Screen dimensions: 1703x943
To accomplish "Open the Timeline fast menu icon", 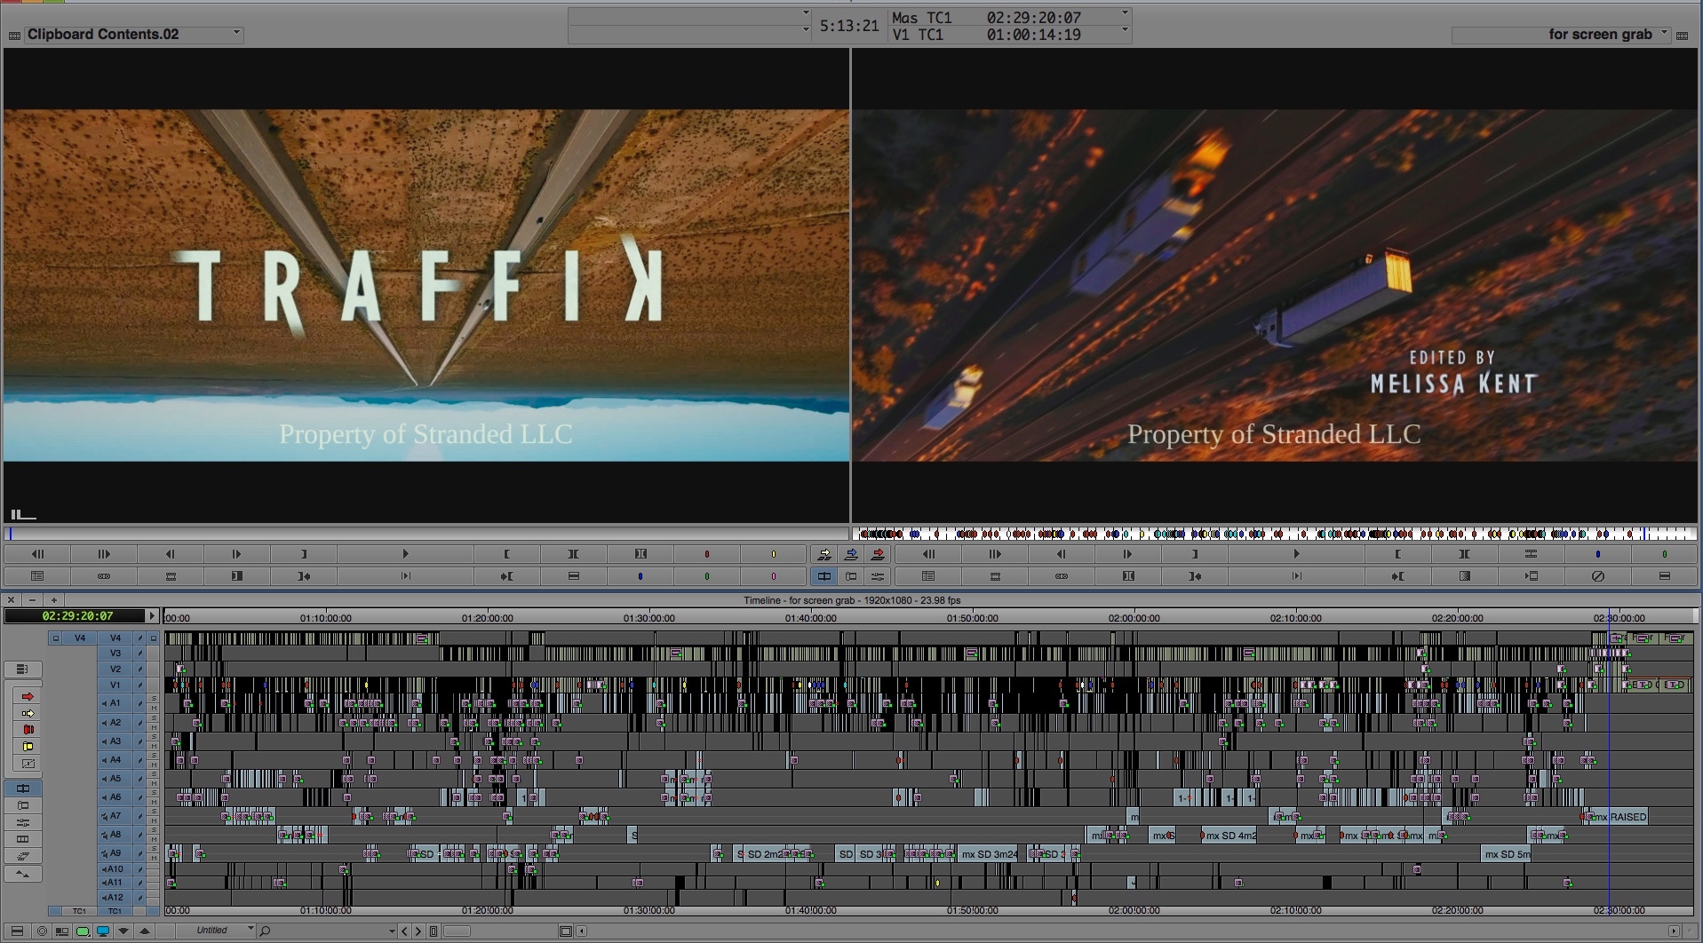I will [x=17, y=931].
